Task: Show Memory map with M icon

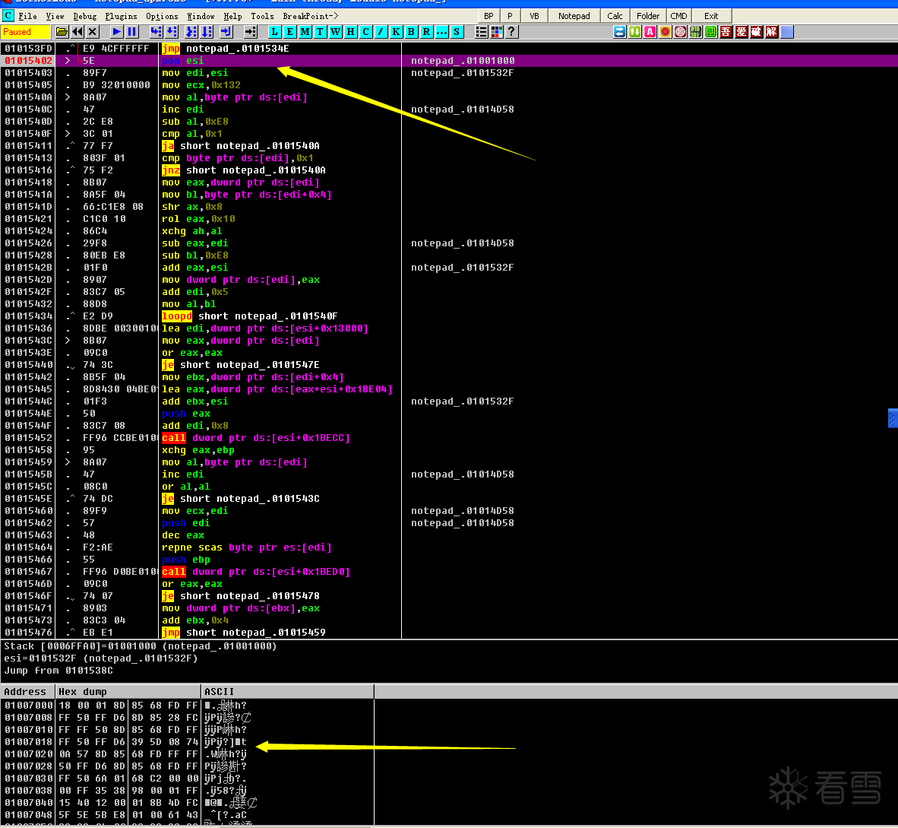Action: point(305,32)
